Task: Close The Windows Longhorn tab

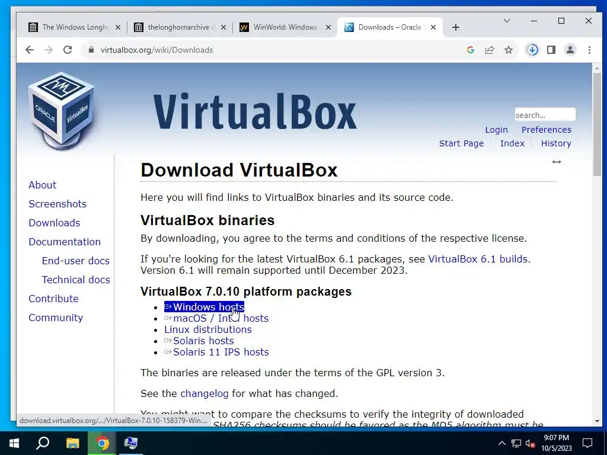Action: (x=118, y=27)
